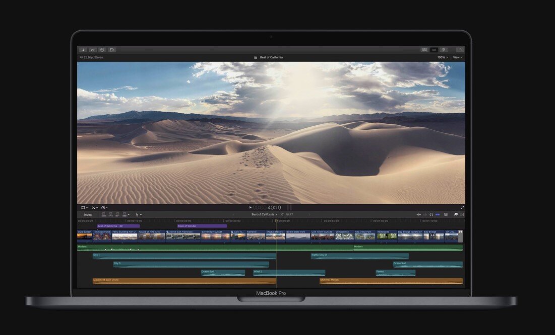Select Above San Francisco clip
This screenshot has width=555, height=335.
pyautogui.click(x=183, y=236)
